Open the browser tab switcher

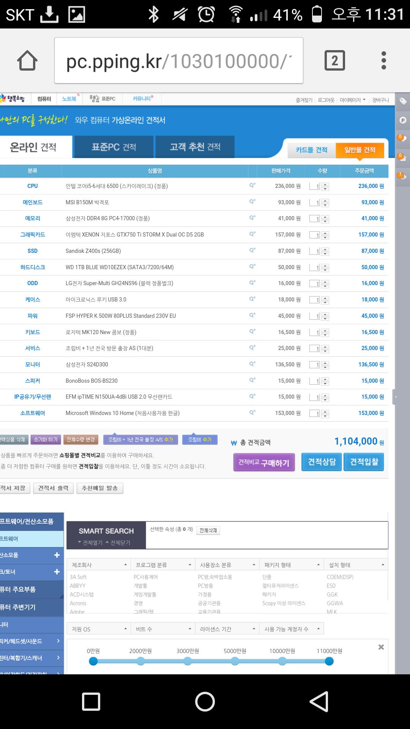pos(334,61)
